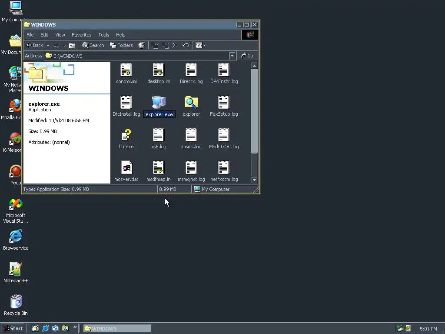Click the Move To toolbar icon

point(155,45)
